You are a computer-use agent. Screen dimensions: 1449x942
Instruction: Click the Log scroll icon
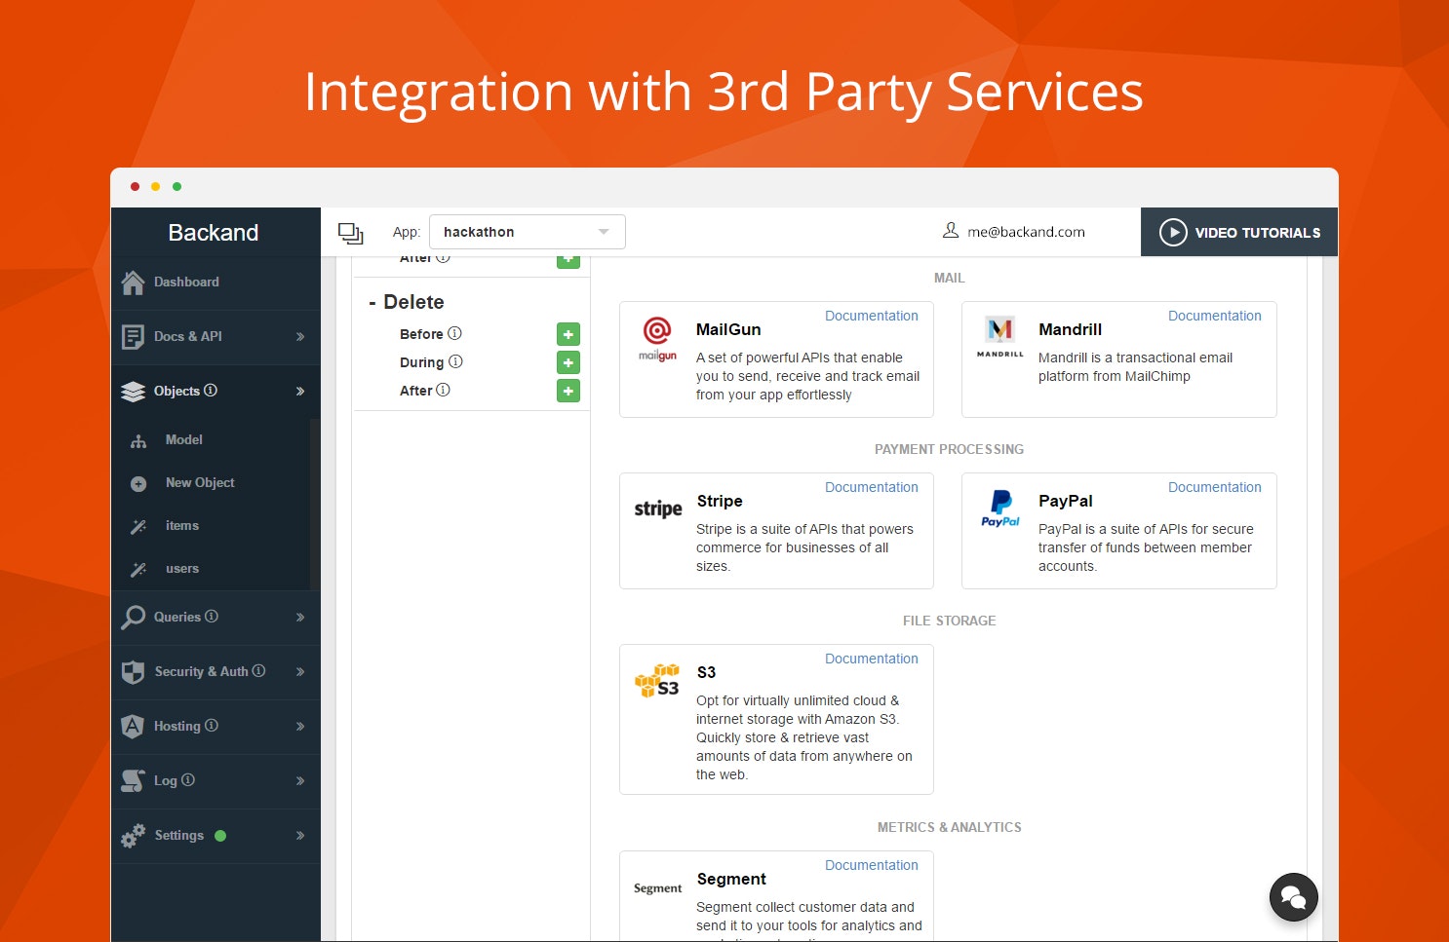(133, 781)
